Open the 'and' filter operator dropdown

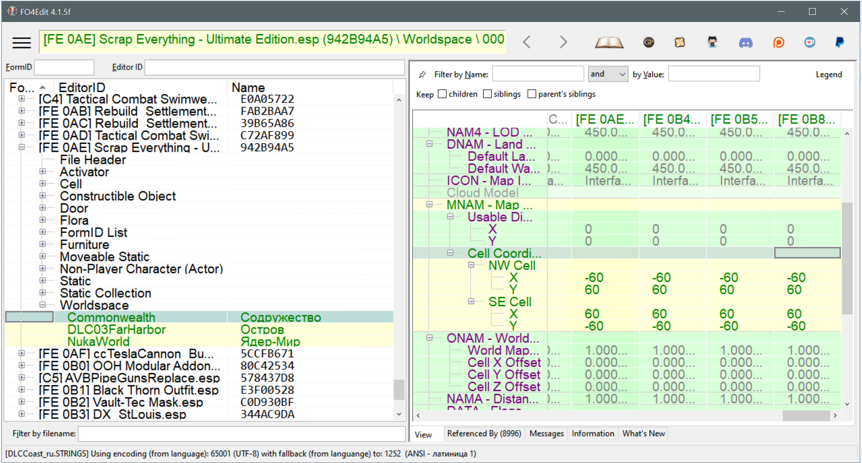[x=608, y=74]
